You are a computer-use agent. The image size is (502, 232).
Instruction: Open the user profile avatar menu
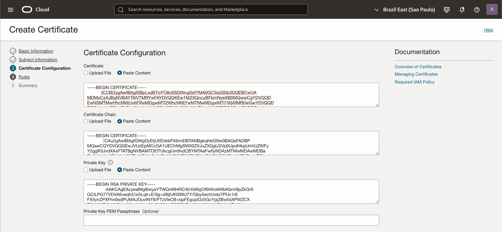tap(492, 9)
